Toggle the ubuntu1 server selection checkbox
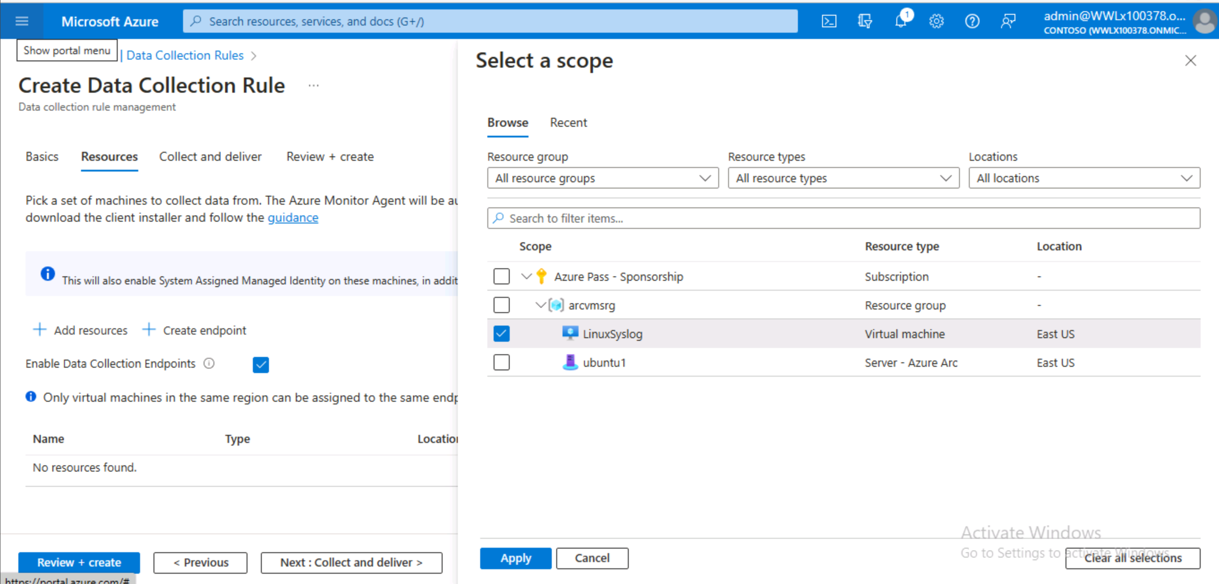The width and height of the screenshot is (1219, 584). (502, 362)
